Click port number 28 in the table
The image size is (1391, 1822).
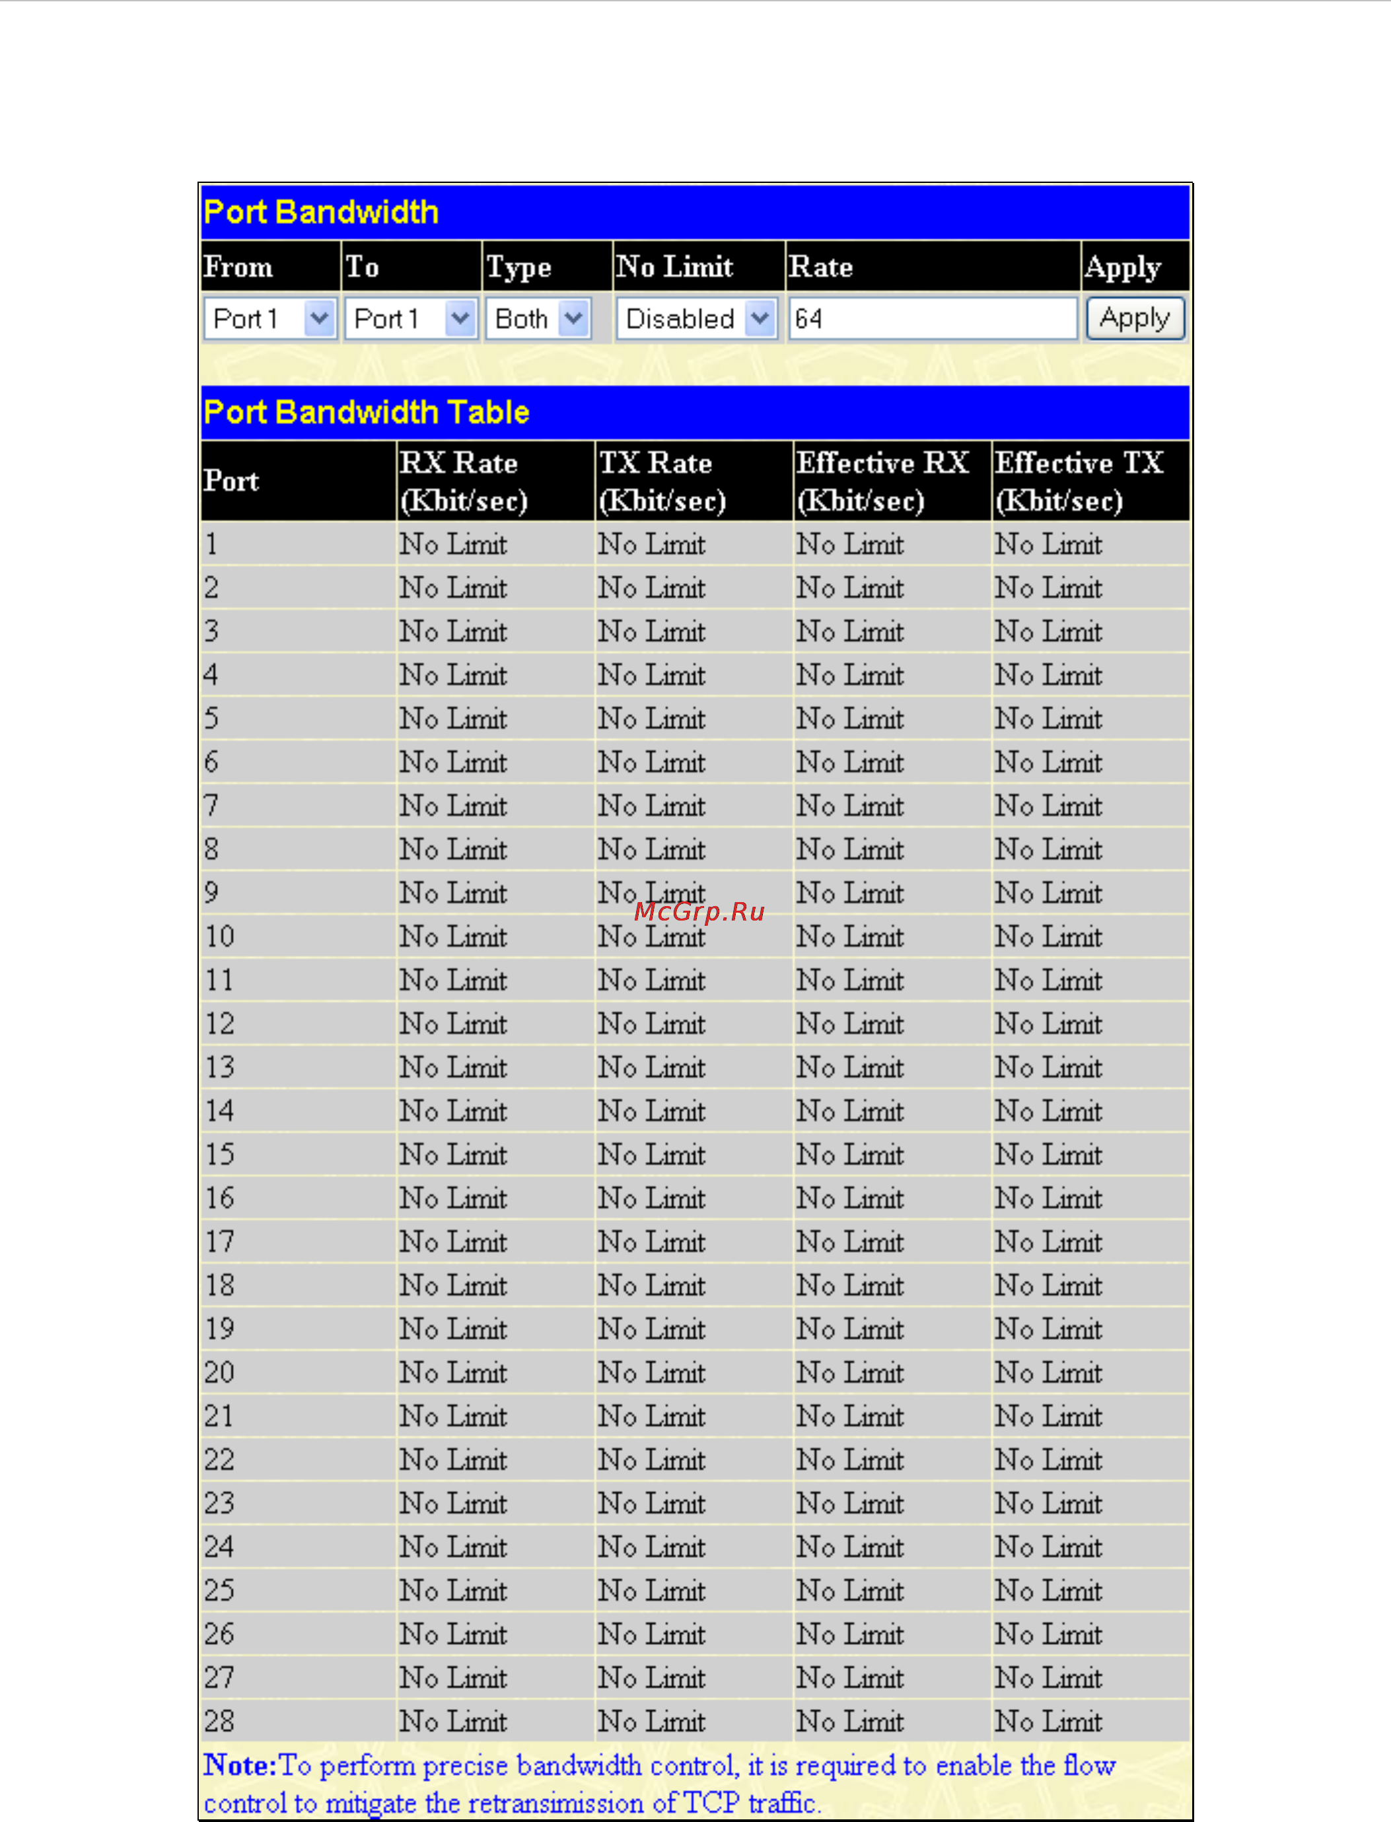tap(220, 1721)
